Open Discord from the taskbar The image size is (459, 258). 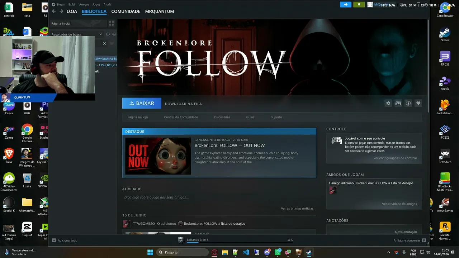(x=267, y=252)
